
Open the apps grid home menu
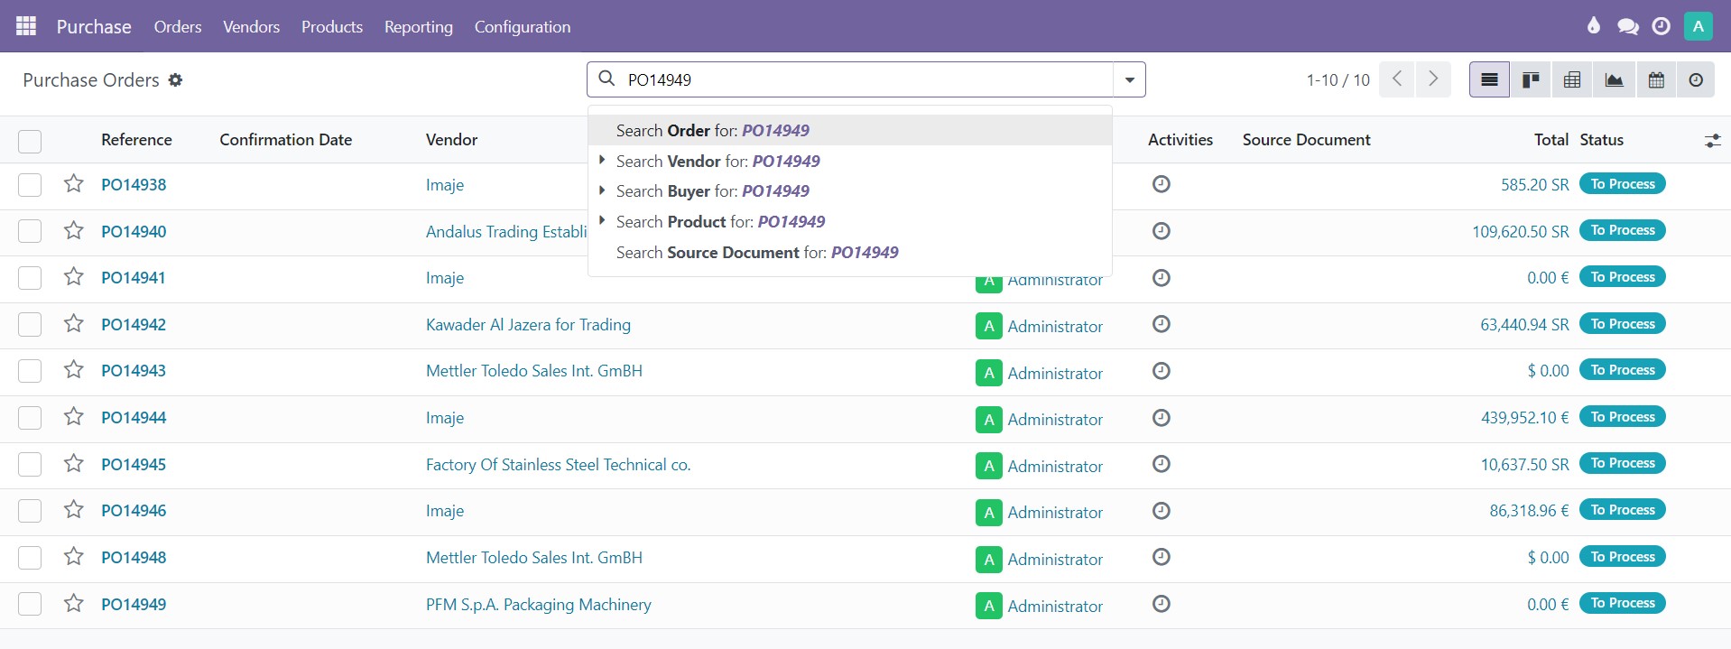[26, 26]
